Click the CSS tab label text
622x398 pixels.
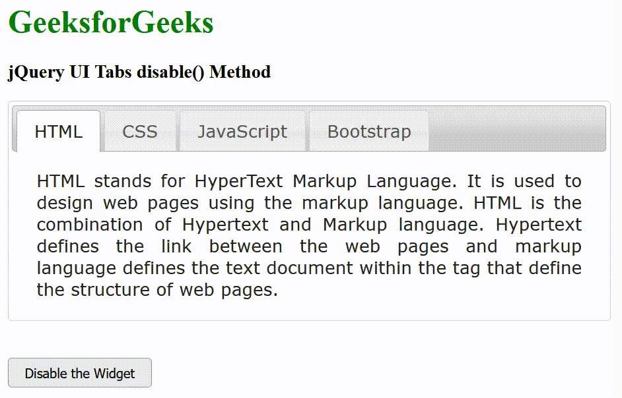139,131
